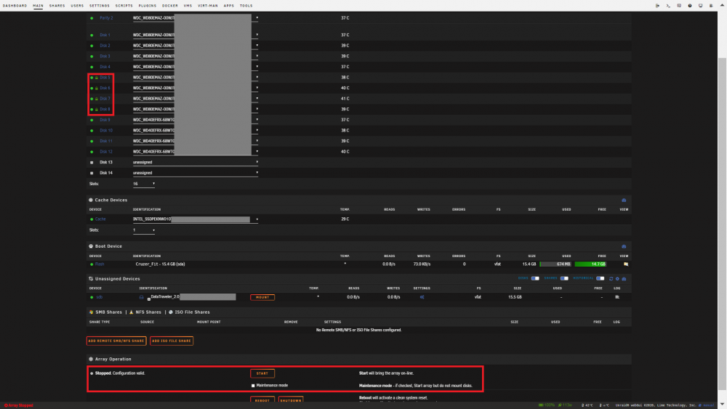
Task: Open the Disk 3 device link
Action: click(x=105, y=56)
